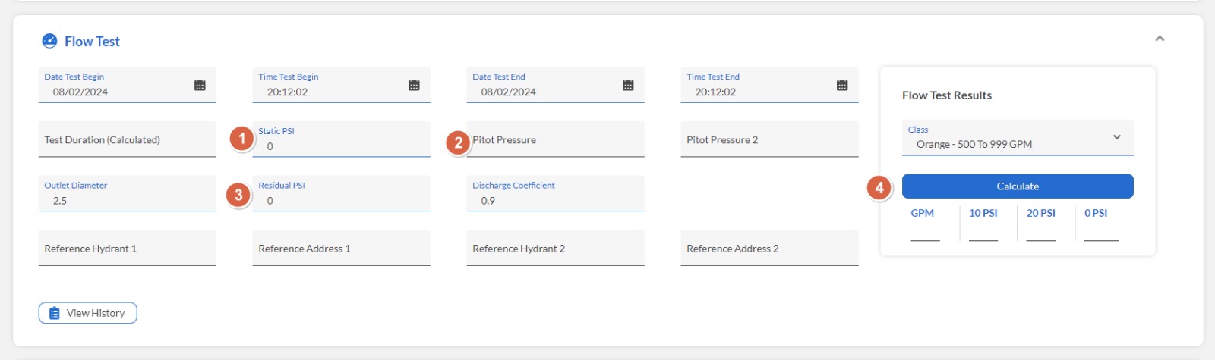
Task: Click the GPM result field
Action: point(925,233)
